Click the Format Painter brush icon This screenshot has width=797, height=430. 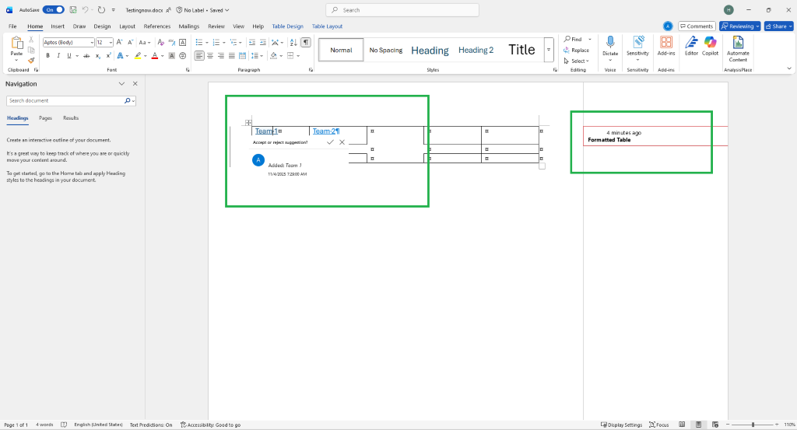point(31,61)
